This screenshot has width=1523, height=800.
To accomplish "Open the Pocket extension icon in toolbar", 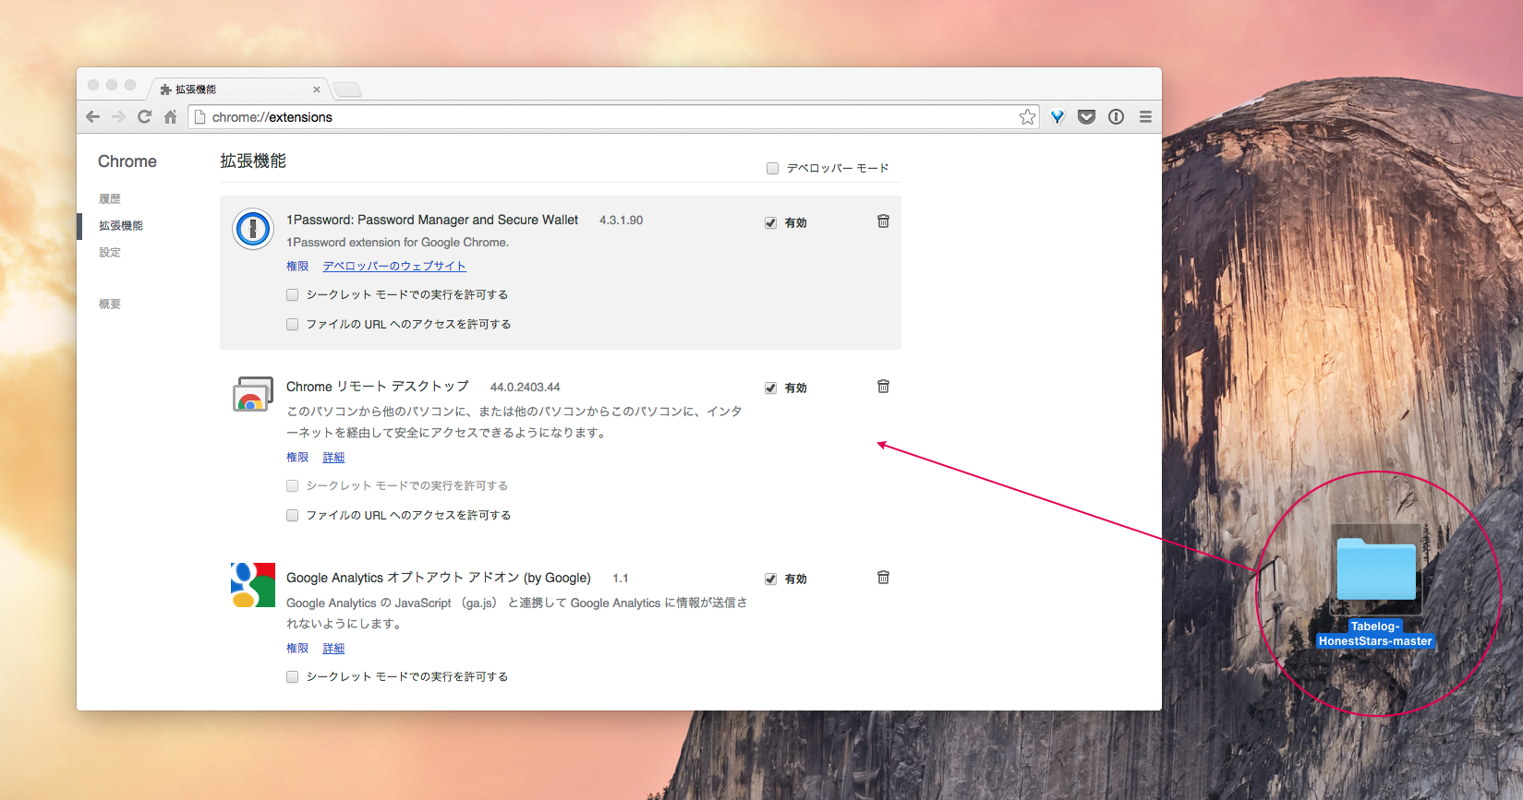I will (1087, 117).
